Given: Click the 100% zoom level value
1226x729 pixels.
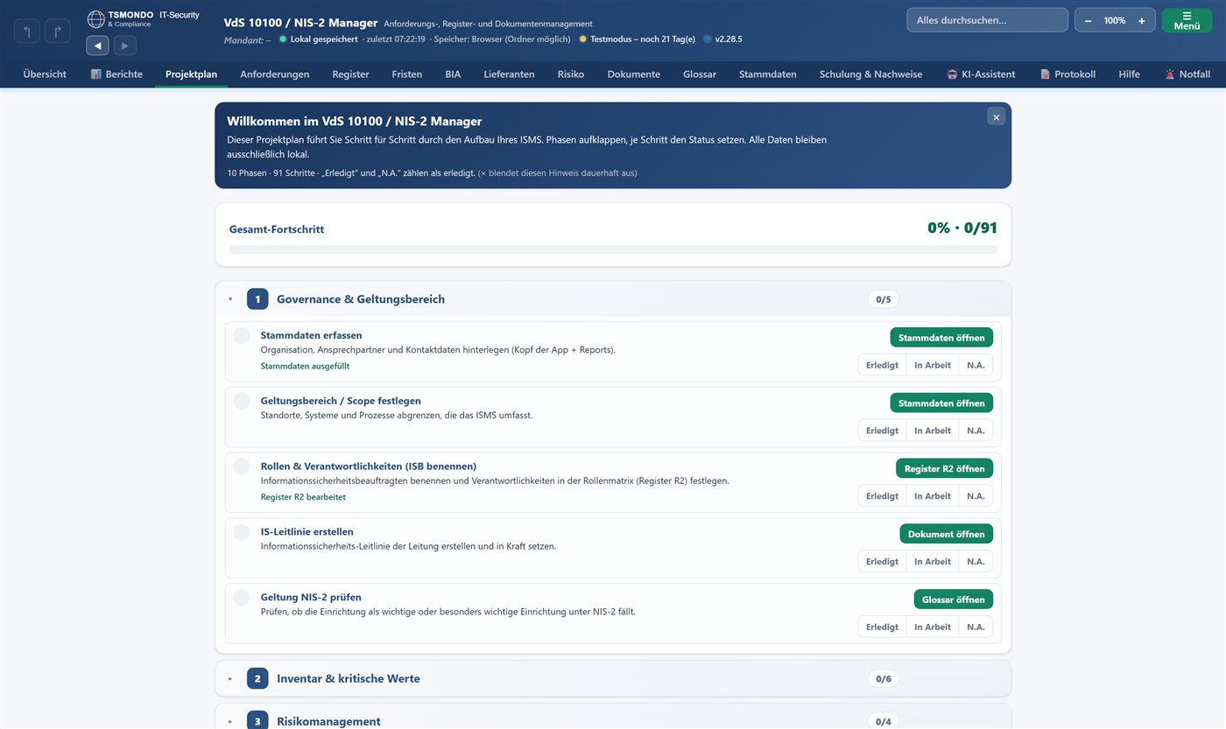Looking at the screenshot, I should 1115,20.
